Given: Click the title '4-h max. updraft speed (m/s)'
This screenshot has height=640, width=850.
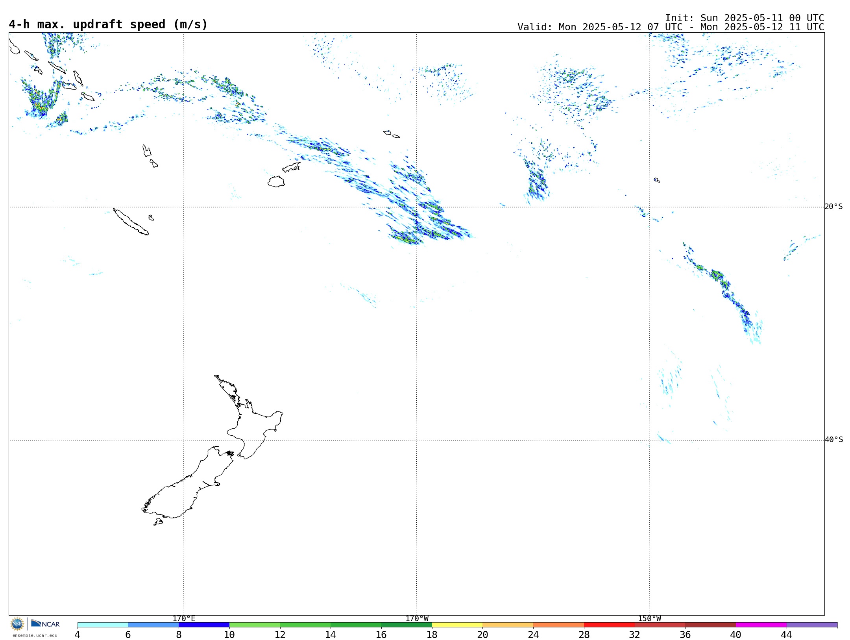Looking at the screenshot, I should click(x=108, y=24).
